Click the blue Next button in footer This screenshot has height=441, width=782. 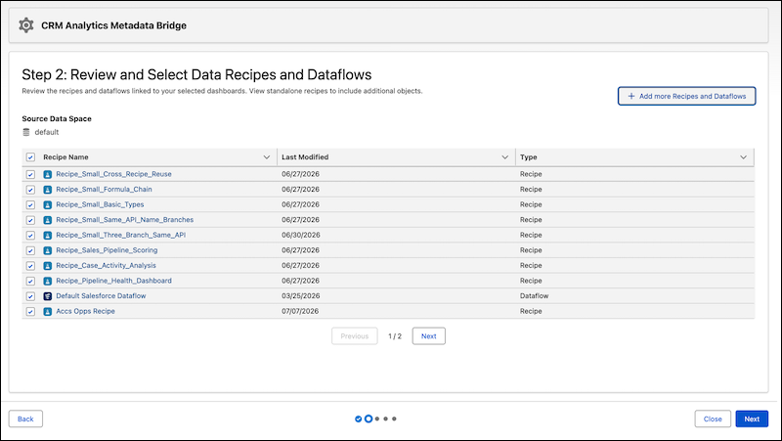[x=752, y=419]
